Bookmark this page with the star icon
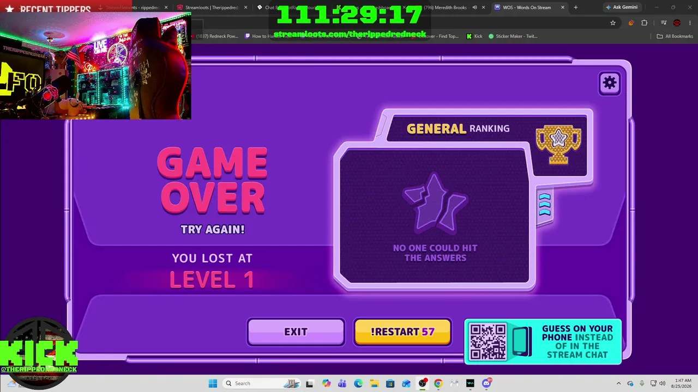 pos(613,23)
